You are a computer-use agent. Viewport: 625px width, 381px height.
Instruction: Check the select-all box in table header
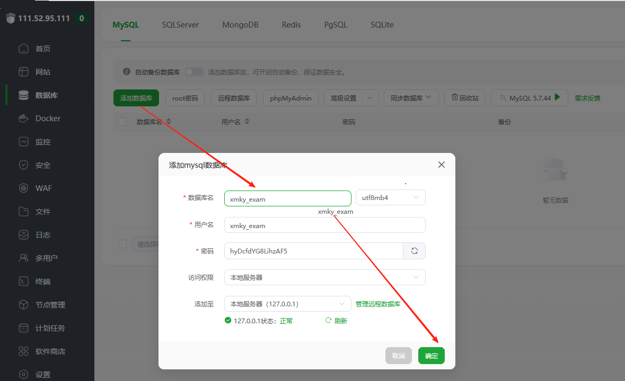122,122
